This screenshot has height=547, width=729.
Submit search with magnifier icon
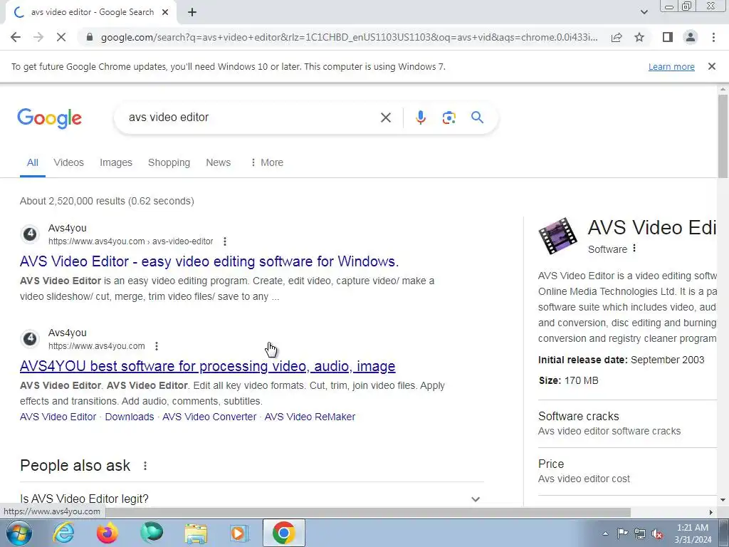(477, 118)
